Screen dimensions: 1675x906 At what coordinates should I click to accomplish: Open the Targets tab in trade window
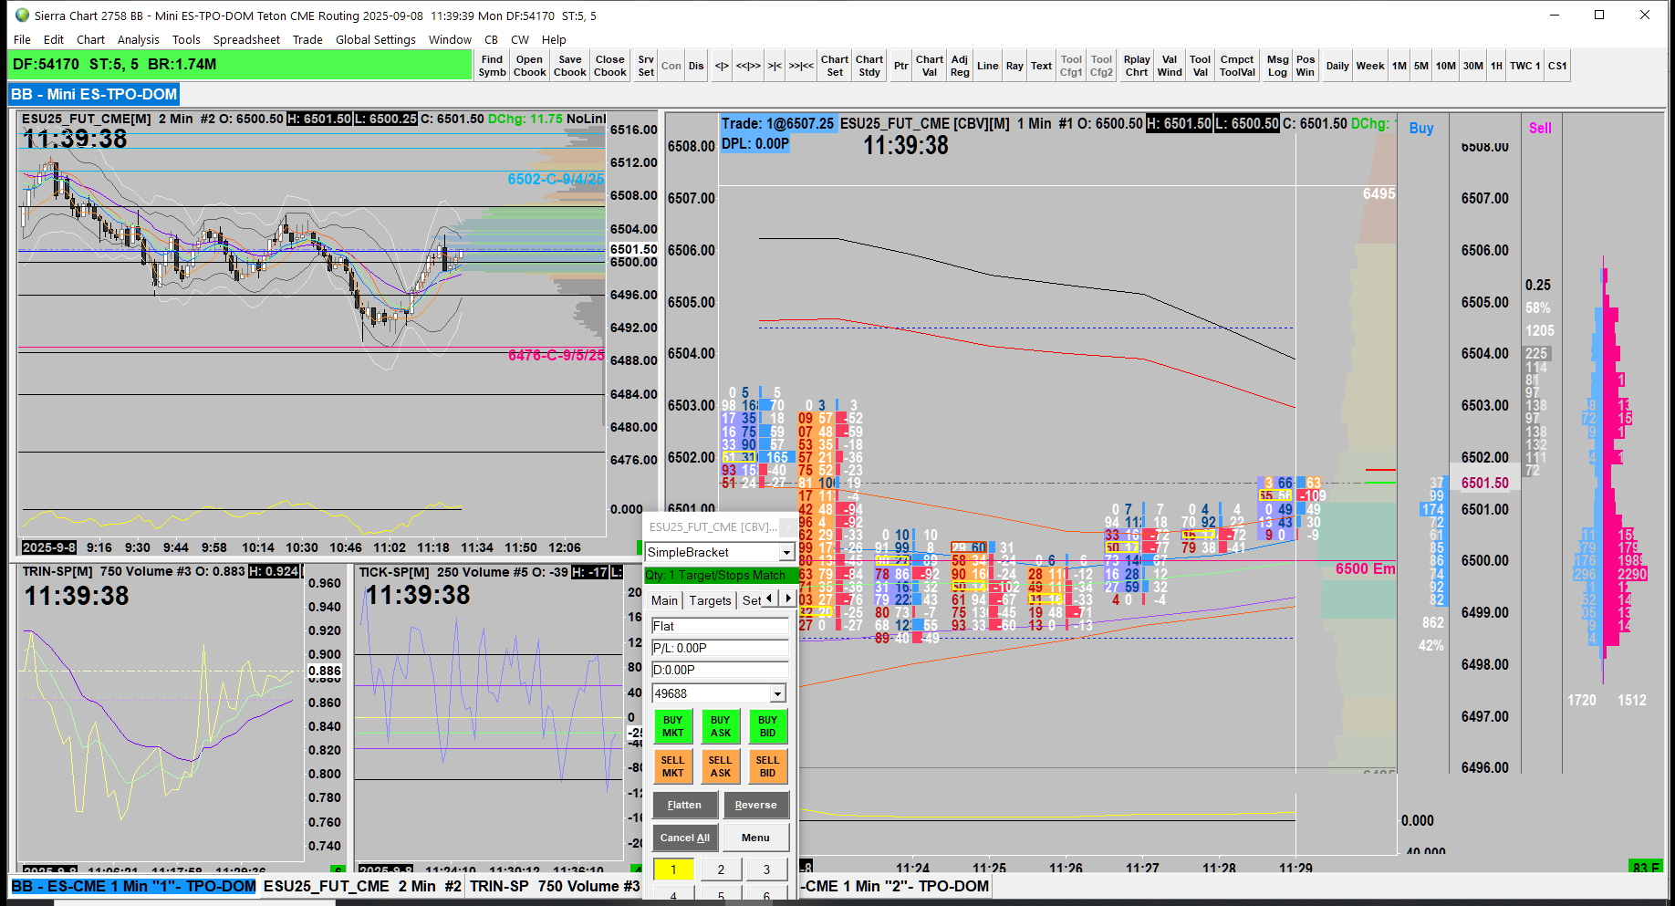710,600
